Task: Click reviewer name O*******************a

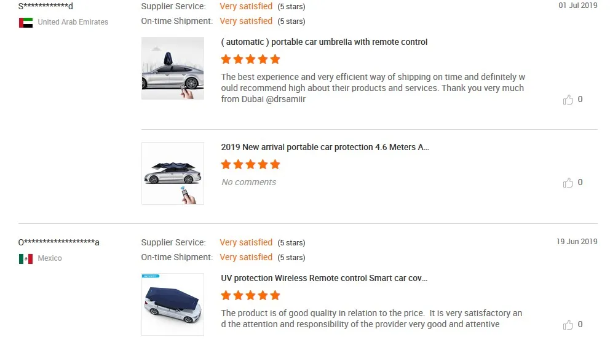Action: click(59, 242)
